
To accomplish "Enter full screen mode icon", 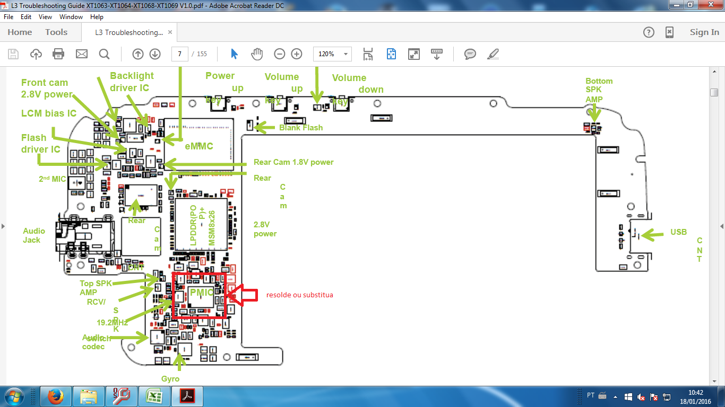I will (x=414, y=54).
